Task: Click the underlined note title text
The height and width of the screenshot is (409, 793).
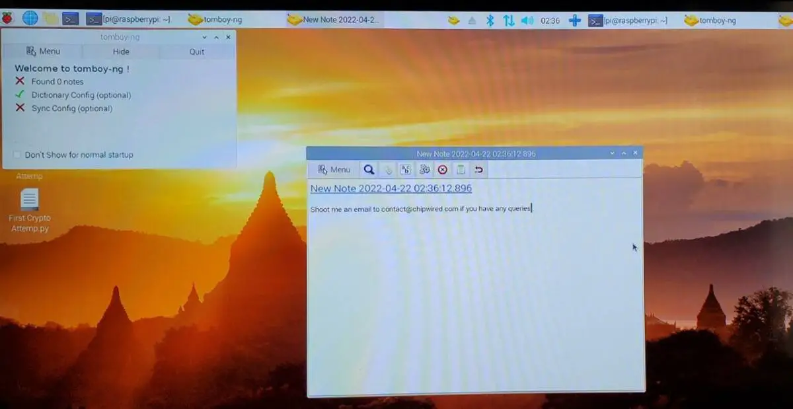Action: click(391, 188)
